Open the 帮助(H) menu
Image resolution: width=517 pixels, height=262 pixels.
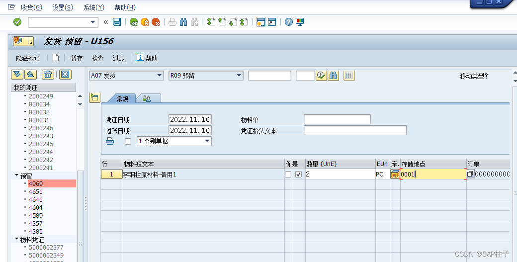click(x=125, y=7)
